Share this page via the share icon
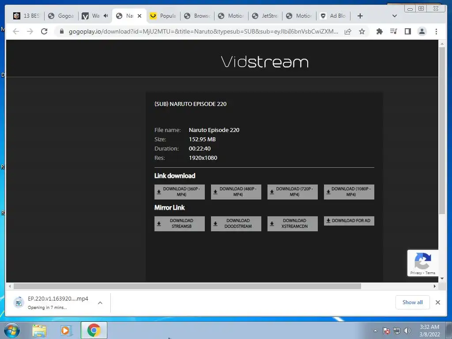The height and width of the screenshot is (339, 452). click(x=348, y=31)
